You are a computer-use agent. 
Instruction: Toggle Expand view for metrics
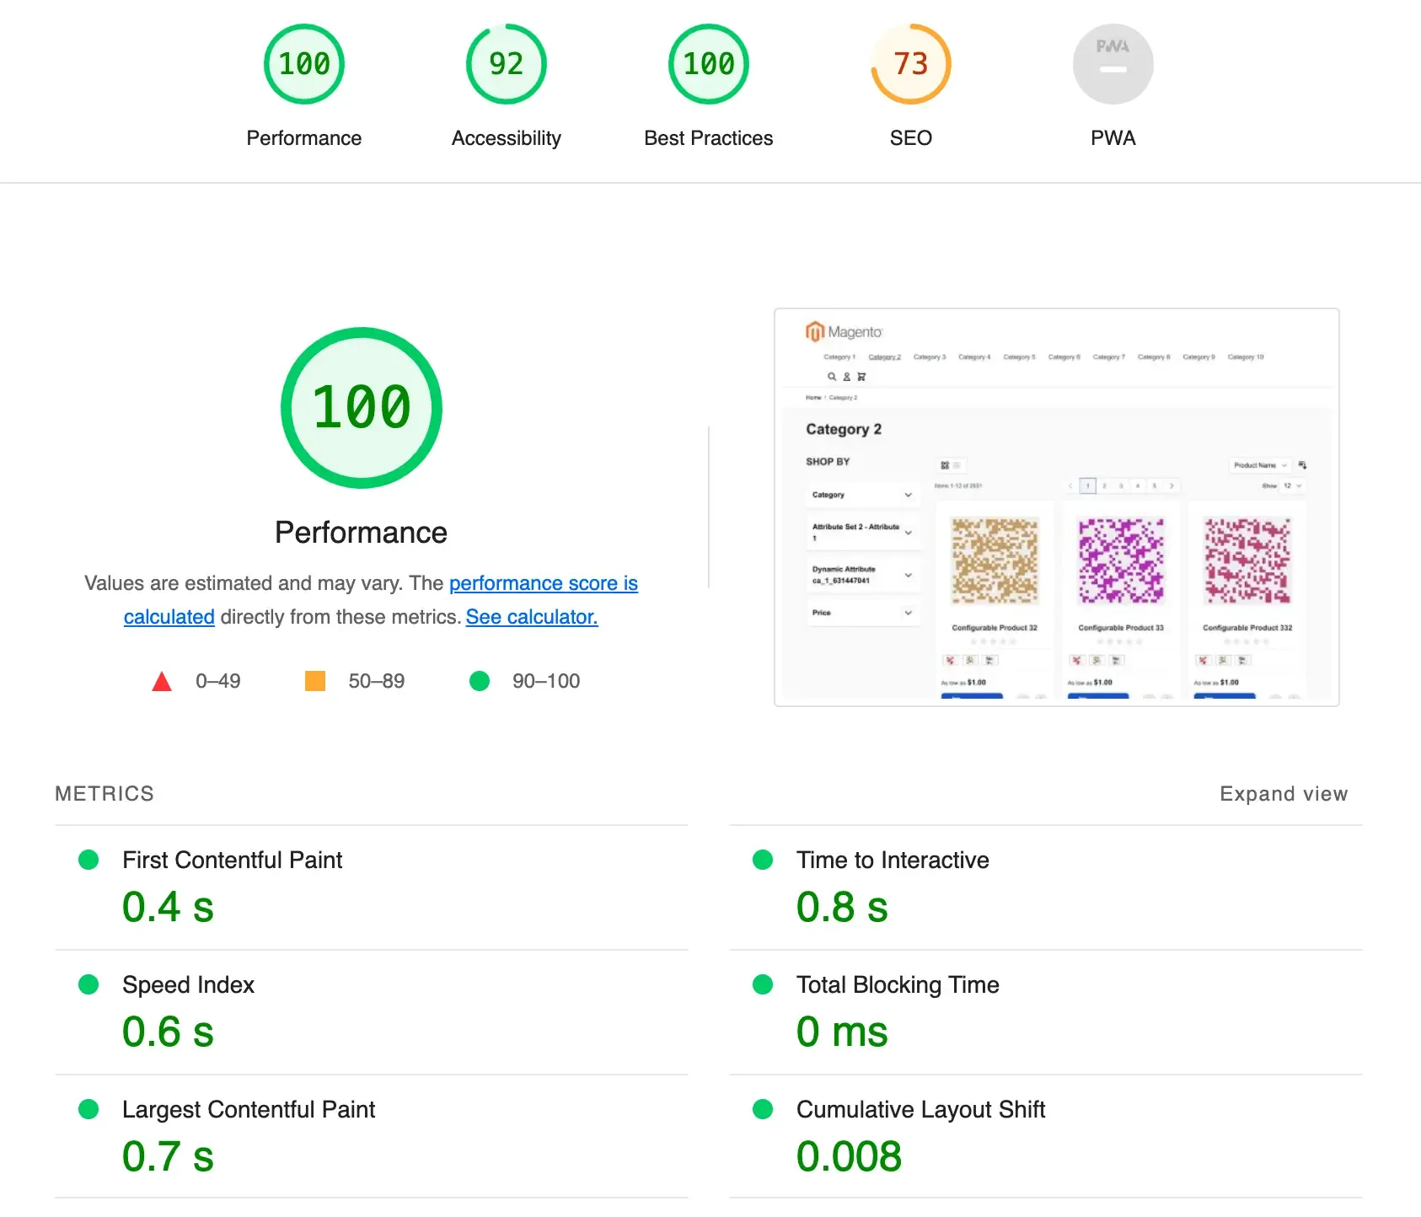(x=1283, y=794)
